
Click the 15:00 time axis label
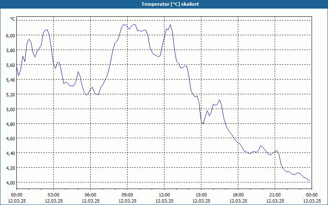(x=201, y=195)
